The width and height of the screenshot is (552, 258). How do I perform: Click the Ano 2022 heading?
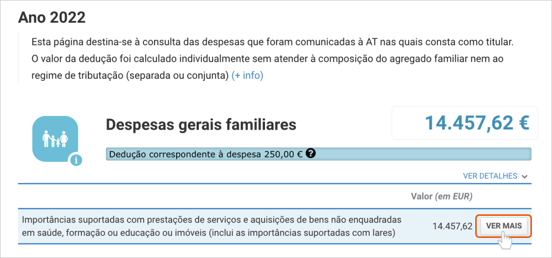[52, 18]
